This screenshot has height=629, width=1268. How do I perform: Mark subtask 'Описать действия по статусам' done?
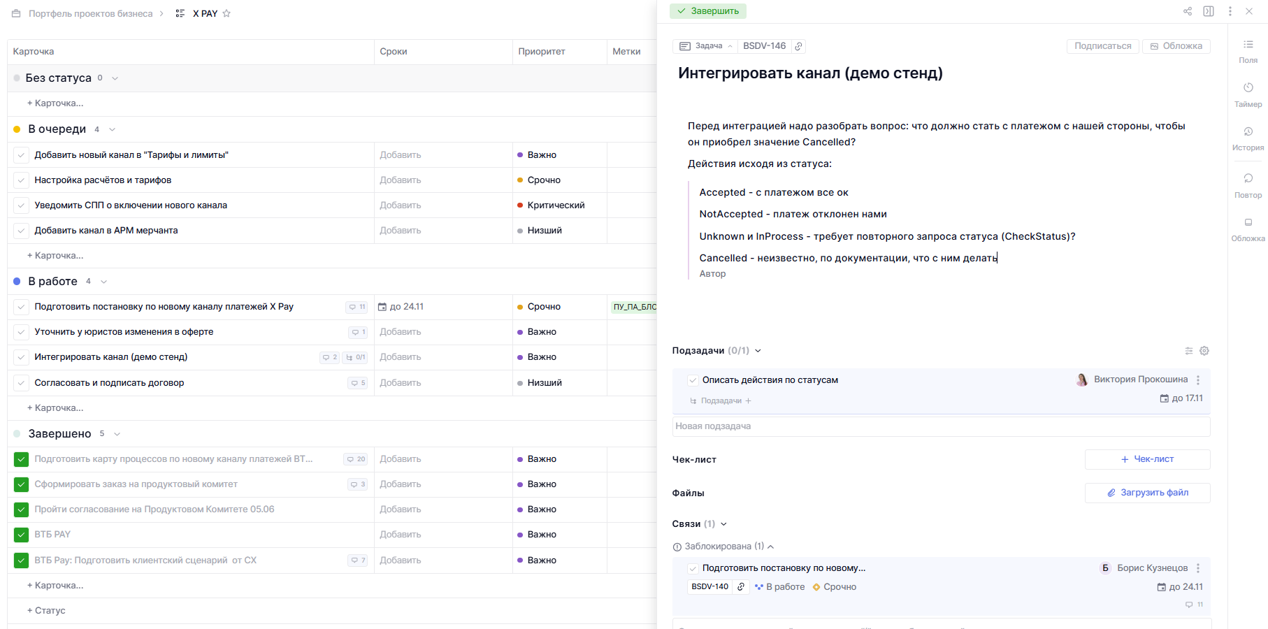(692, 380)
